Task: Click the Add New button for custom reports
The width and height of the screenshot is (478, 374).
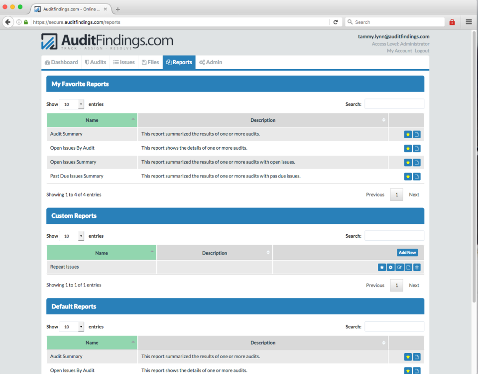Action: pyautogui.click(x=407, y=252)
